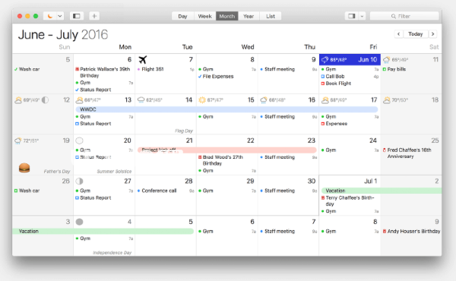
Task: Click the moon icon toolbar button
Action: pos(50,16)
